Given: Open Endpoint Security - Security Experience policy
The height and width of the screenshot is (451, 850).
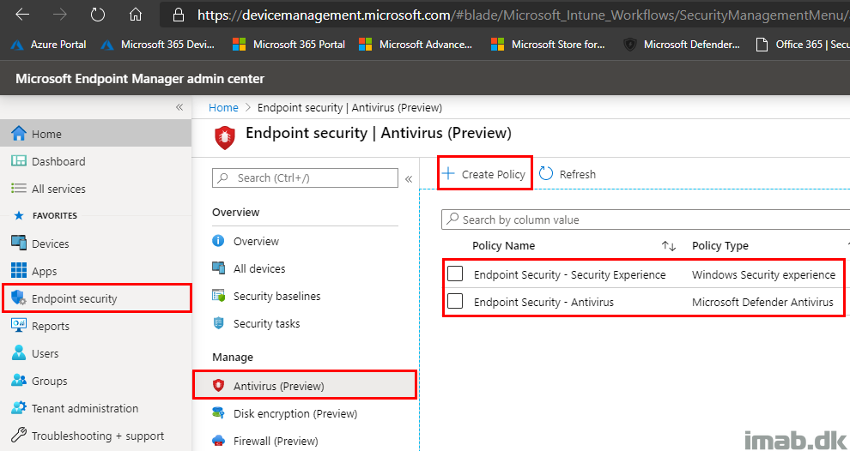Looking at the screenshot, I should 570,274.
